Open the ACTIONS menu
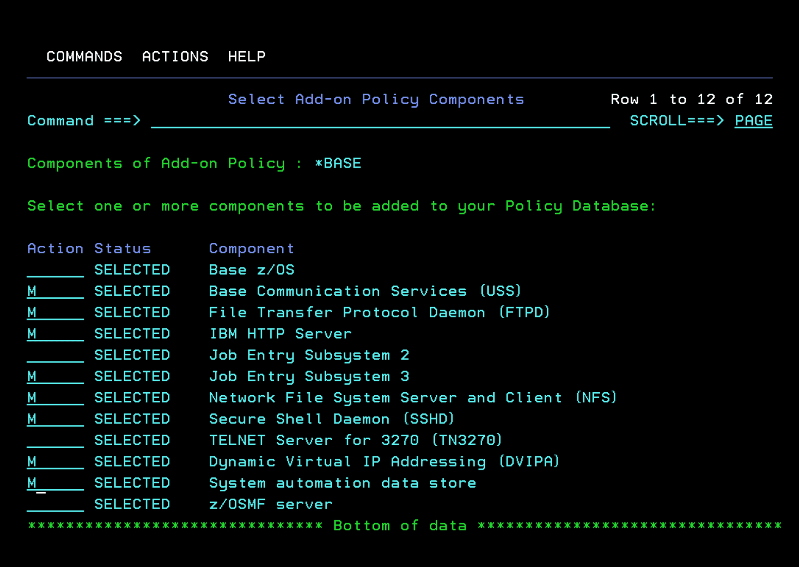The image size is (799, 567). tap(175, 56)
